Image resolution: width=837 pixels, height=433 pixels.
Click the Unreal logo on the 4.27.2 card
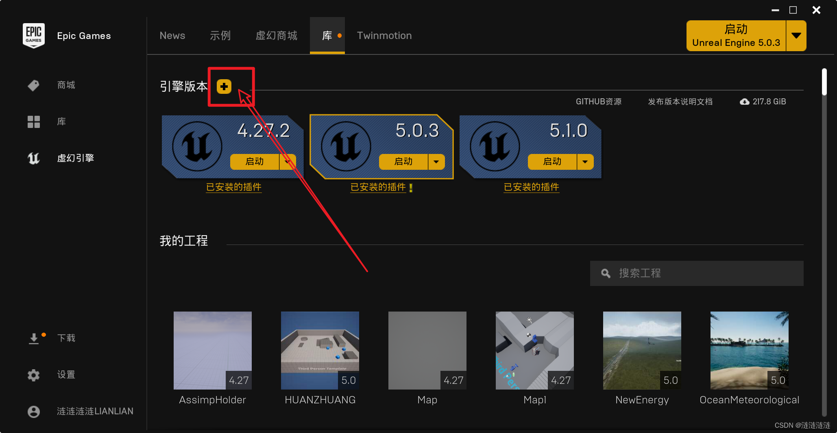197,146
